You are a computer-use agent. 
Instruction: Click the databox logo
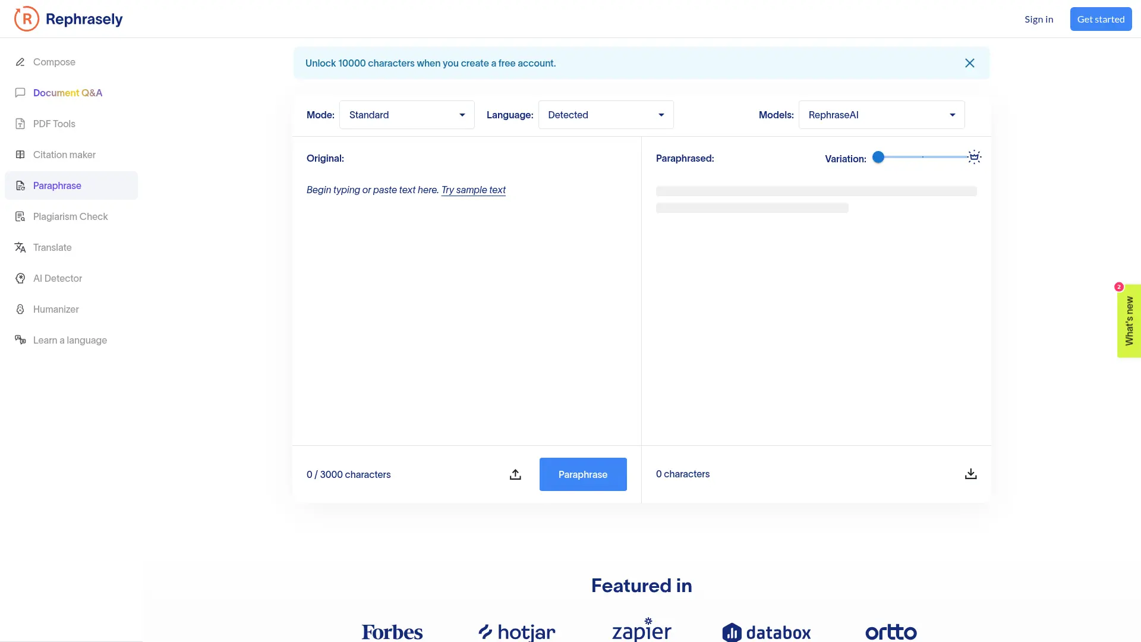pyautogui.click(x=767, y=632)
